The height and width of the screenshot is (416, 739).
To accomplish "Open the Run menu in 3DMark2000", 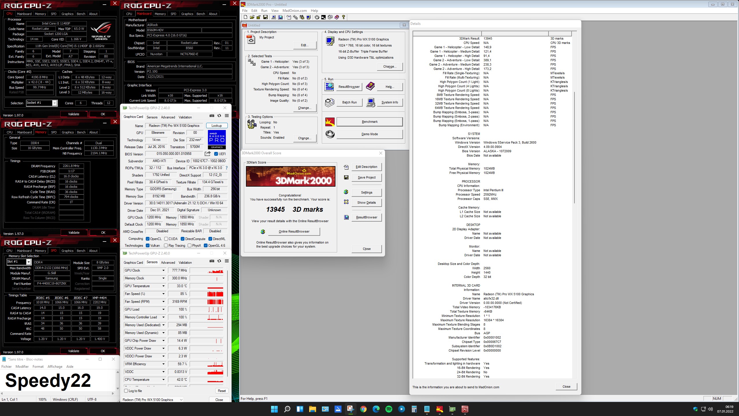I will [x=264, y=11].
